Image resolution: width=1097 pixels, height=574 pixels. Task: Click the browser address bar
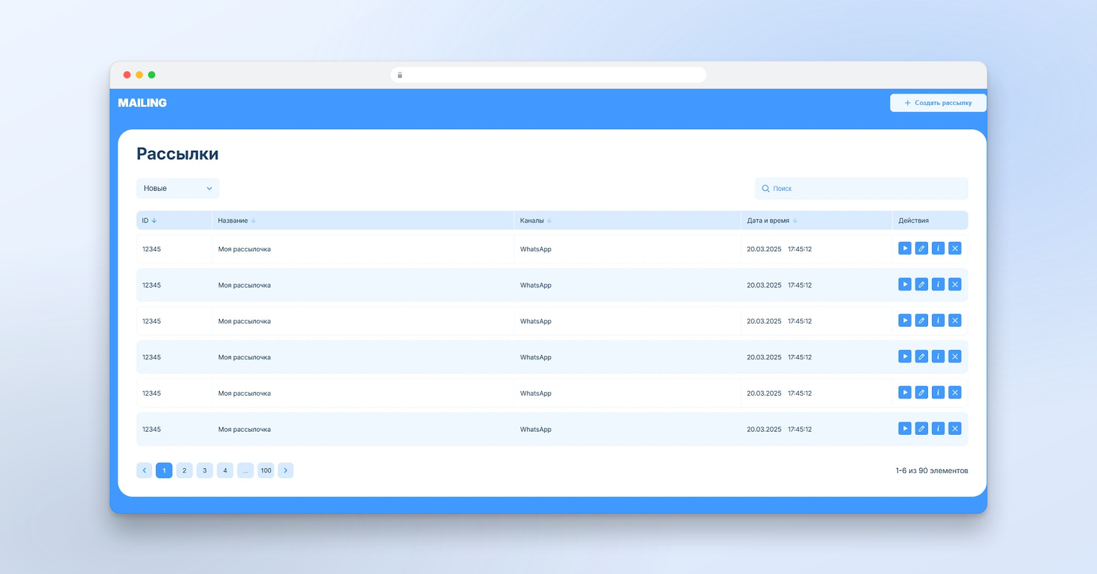548,75
